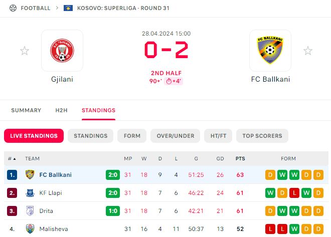Open the Kosovo Superliga Round 31 link
This screenshot has height=237, width=331.
click(123, 8)
